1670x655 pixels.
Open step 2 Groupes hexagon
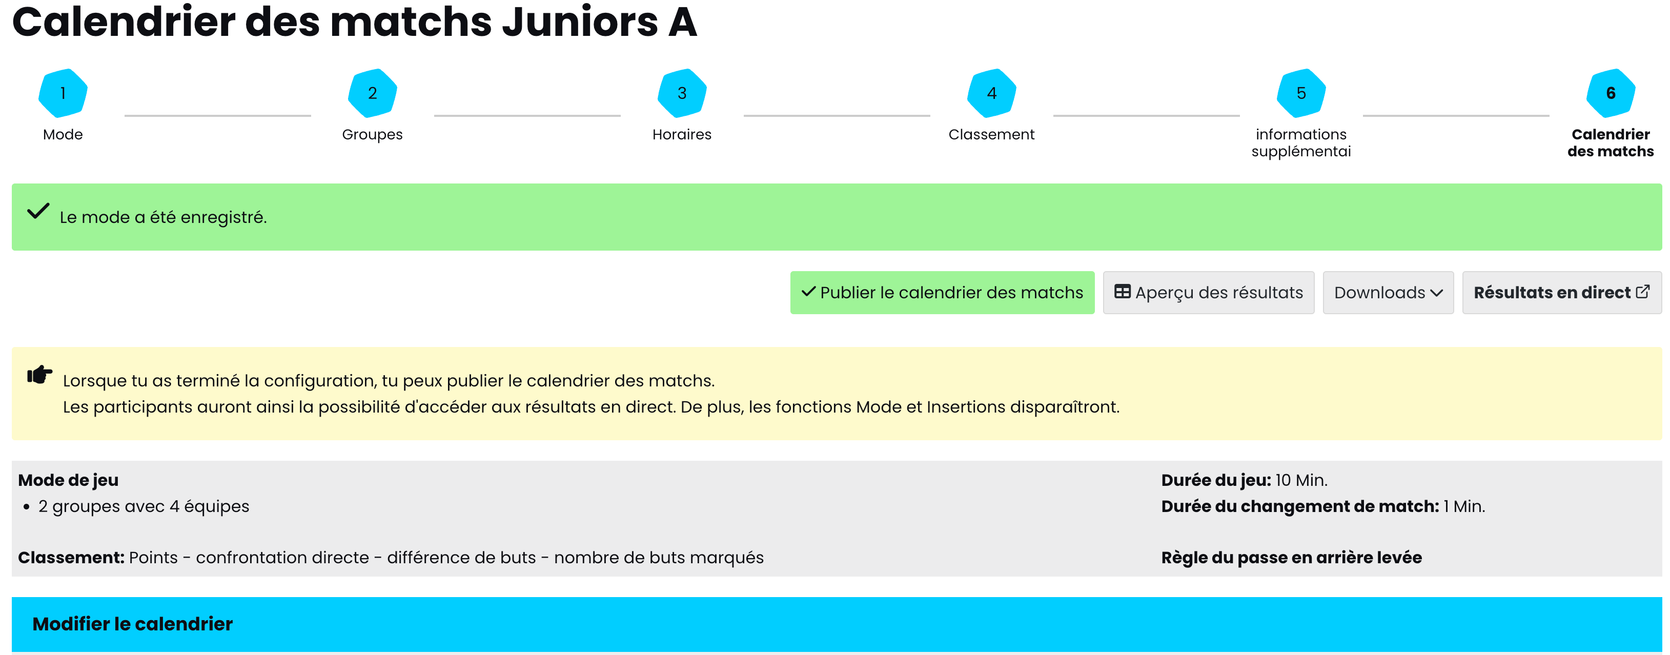tap(372, 93)
